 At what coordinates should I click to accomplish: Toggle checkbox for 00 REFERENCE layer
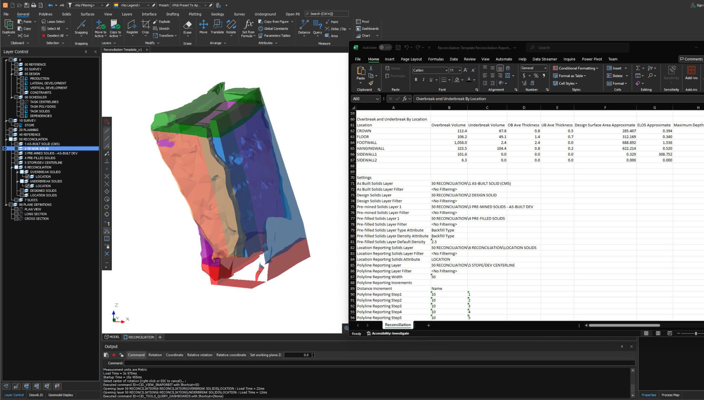click(17, 64)
